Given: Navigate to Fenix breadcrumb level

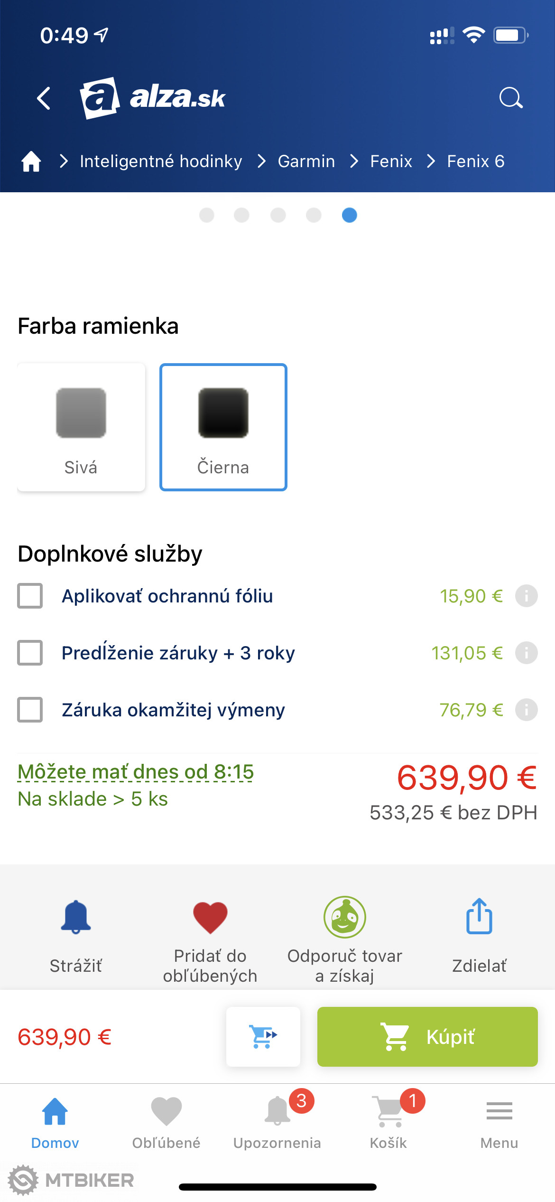Looking at the screenshot, I should click(x=391, y=161).
